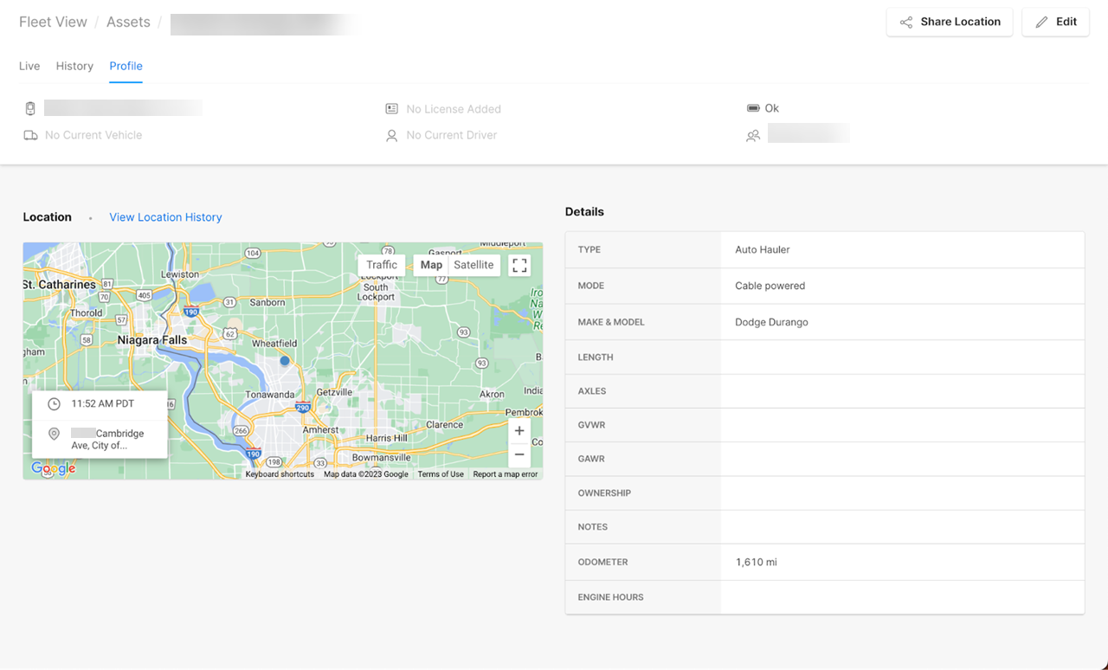The width and height of the screenshot is (1108, 670).
Task: Click the license card icon
Action: tap(391, 109)
